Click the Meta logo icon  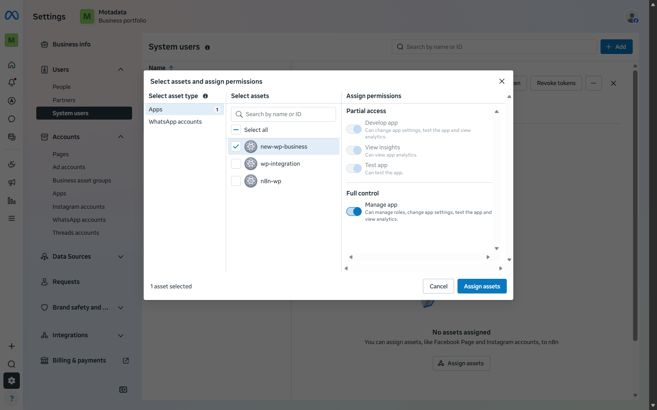click(12, 15)
